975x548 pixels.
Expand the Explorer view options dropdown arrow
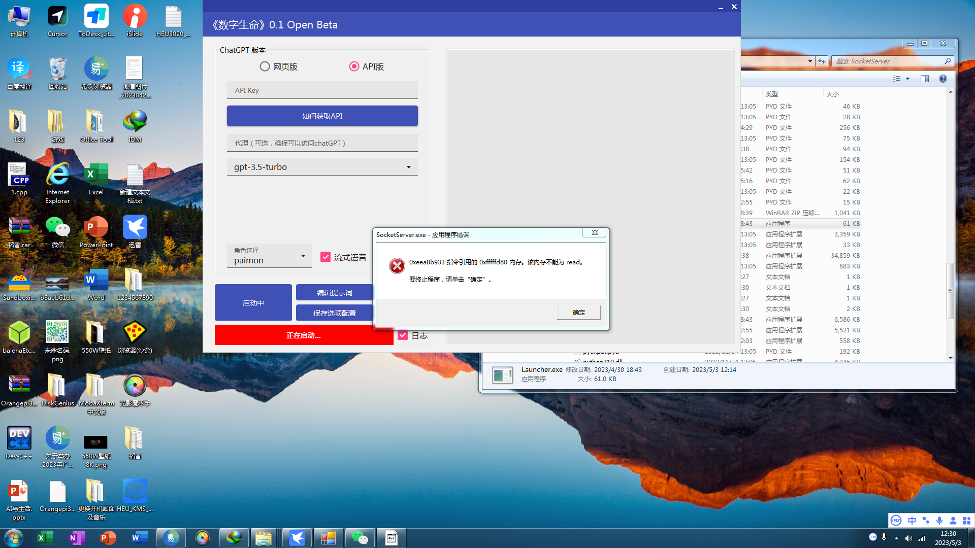pos(907,79)
